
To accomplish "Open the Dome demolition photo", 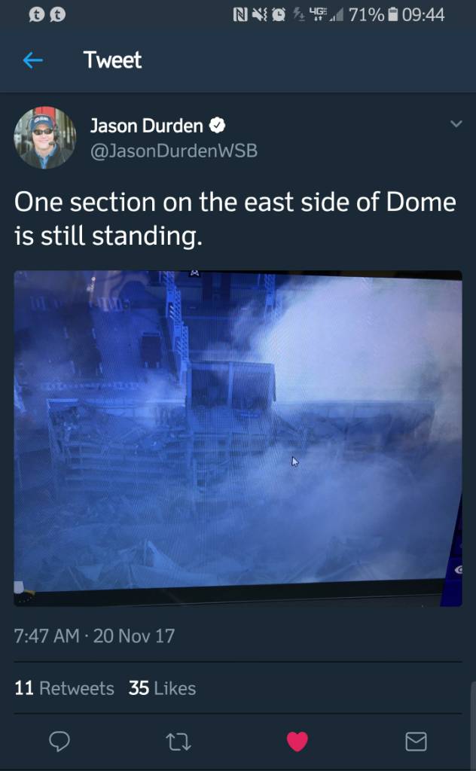I will 238,438.
